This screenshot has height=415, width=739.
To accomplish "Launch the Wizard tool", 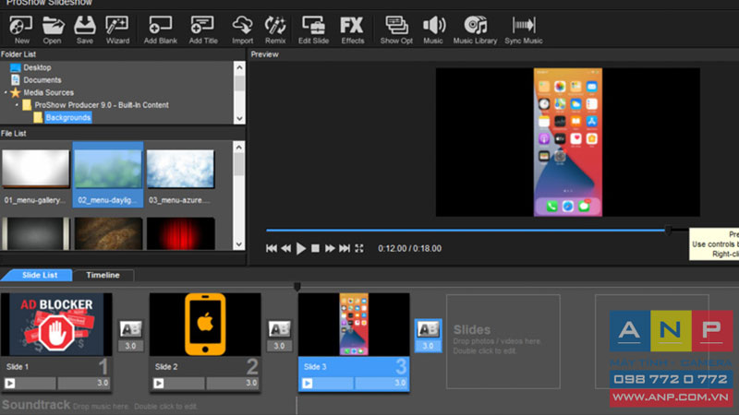I will (x=117, y=30).
